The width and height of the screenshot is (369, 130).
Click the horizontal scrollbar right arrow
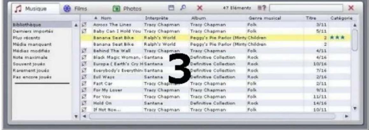coord(346,116)
